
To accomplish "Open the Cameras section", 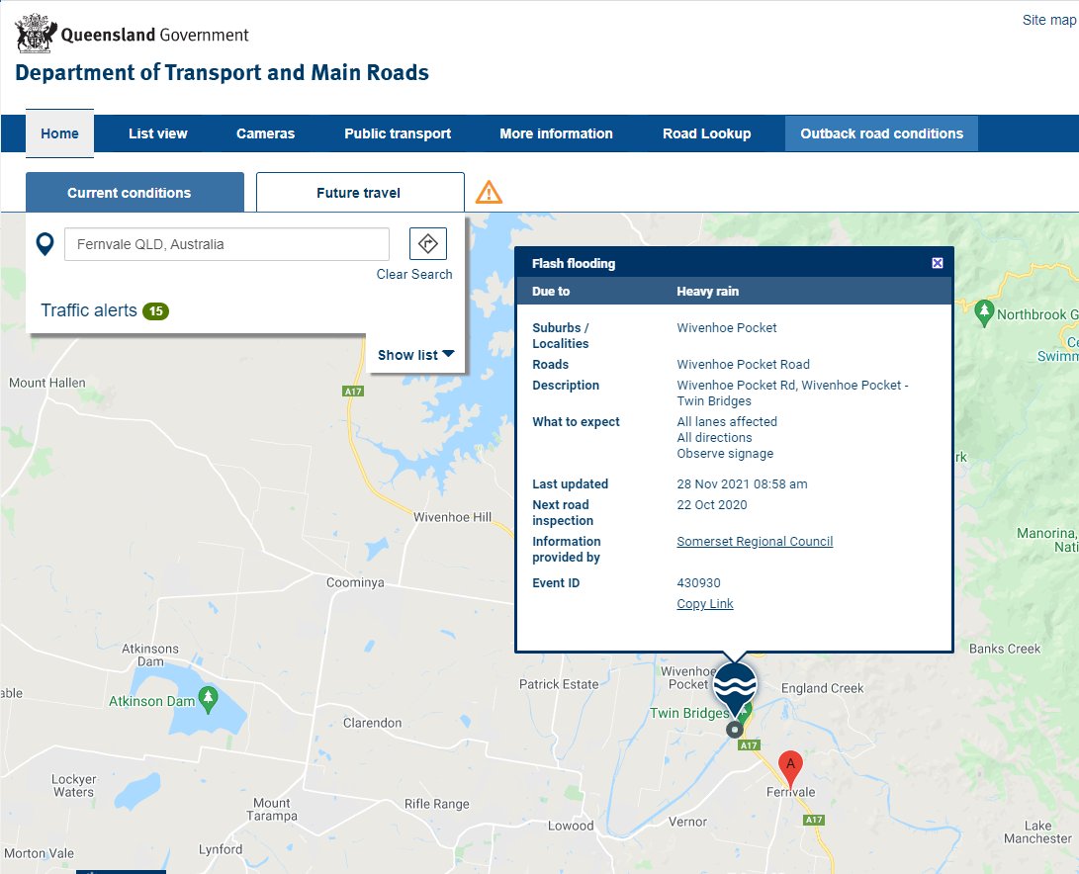I will (x=264, y=133).
